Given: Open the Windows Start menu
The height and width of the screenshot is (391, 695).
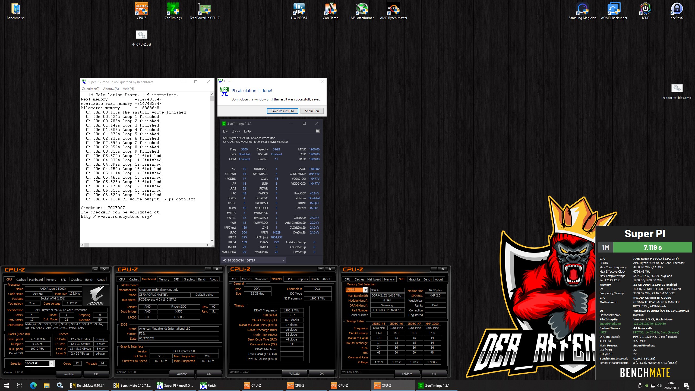Looking at the screenshot, I should (x=7, y=385).
